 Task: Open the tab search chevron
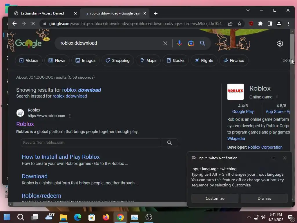(248, 10)
